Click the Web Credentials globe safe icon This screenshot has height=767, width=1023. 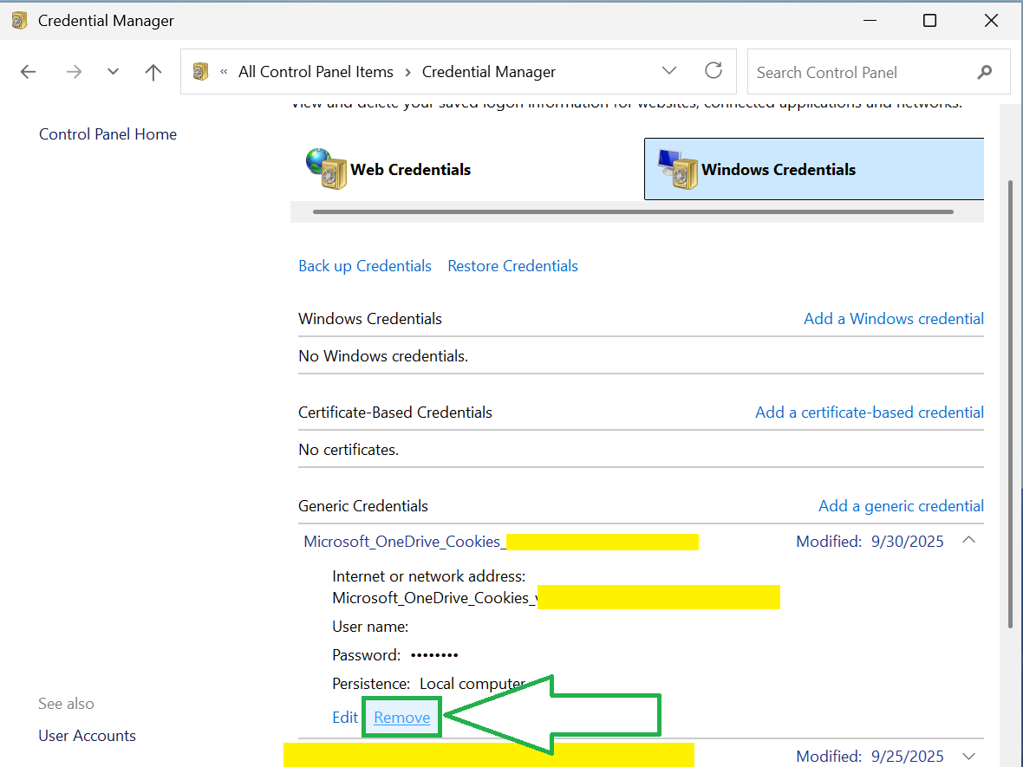pos(326,169)
